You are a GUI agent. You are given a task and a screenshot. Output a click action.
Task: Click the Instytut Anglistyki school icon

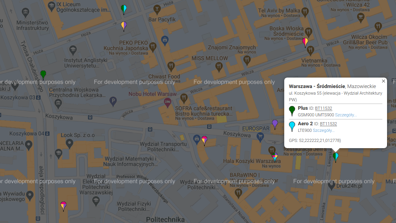pyautogui.click(x=73, y=50)
